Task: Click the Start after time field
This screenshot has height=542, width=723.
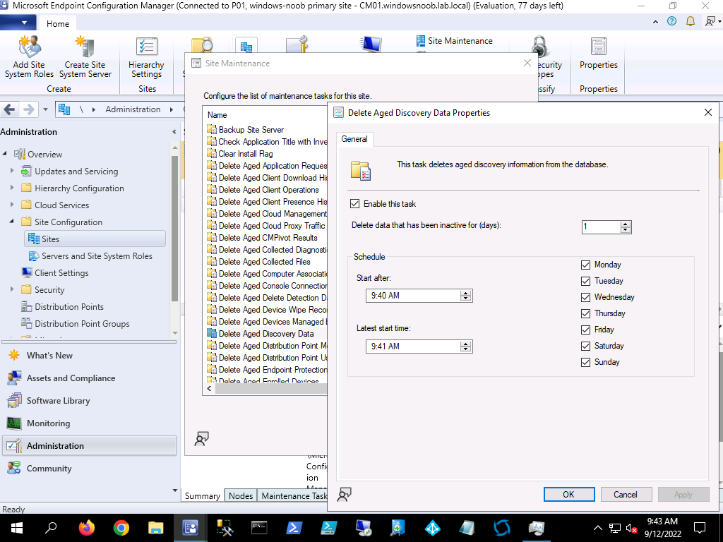Action: (x=414, y=296)
